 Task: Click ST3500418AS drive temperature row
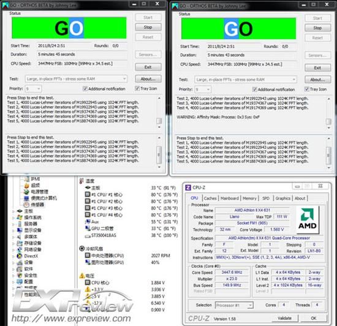point(132,235)
